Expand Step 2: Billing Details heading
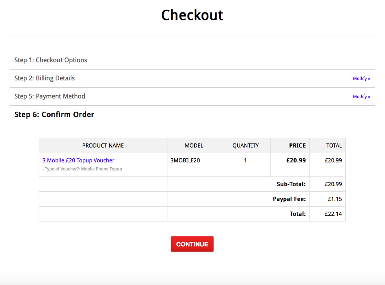 45,78
